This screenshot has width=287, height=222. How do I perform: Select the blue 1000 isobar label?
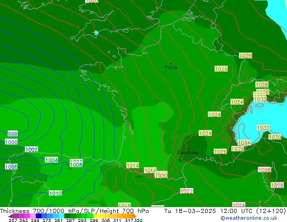[x=11, y=142]
